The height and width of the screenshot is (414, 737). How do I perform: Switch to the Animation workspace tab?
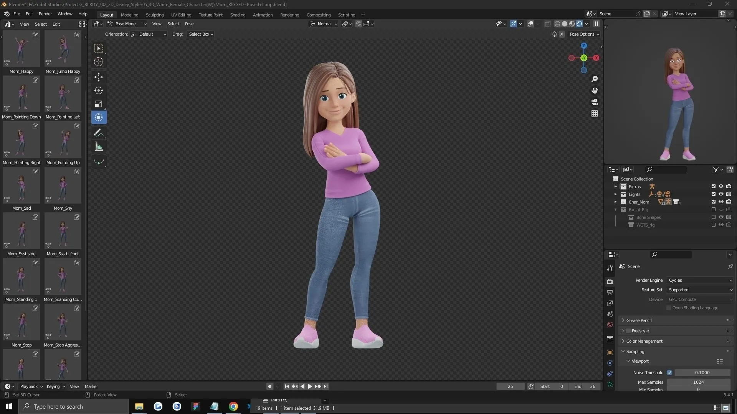[x=263, y=15]
